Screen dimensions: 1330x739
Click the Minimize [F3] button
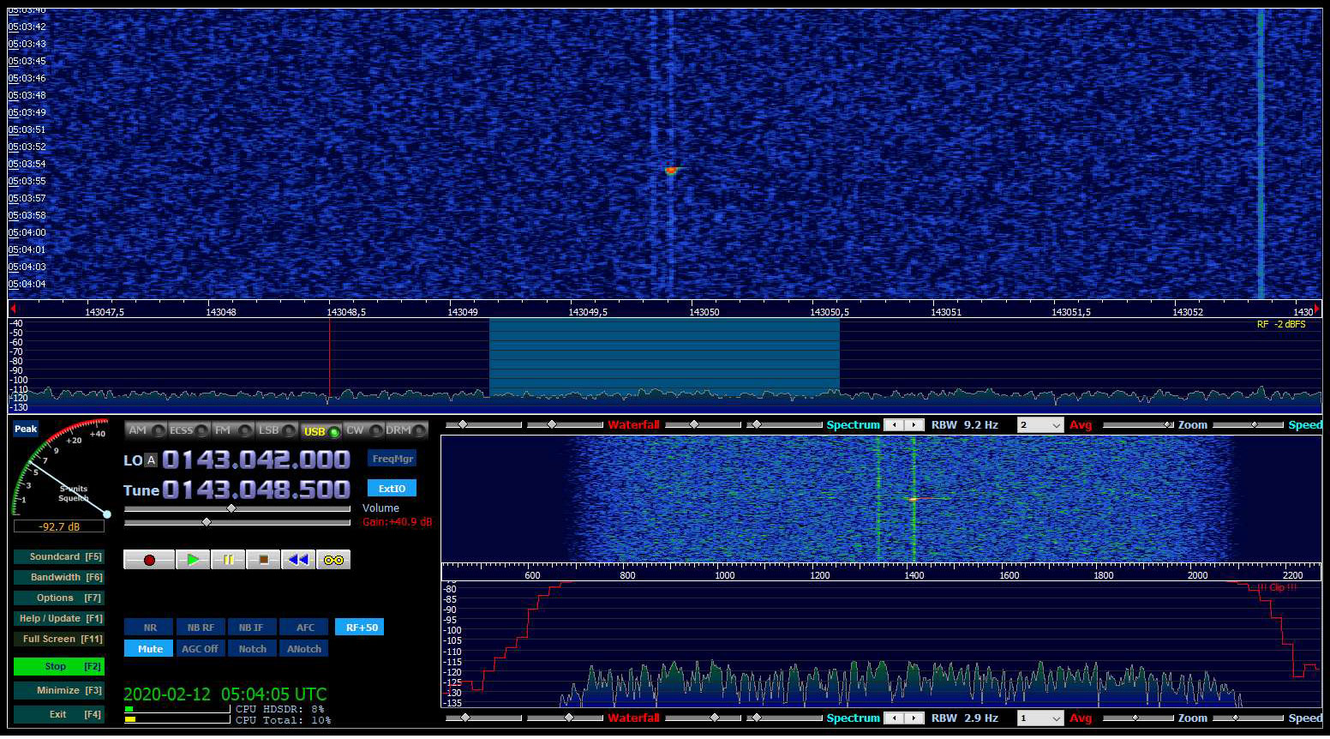(58, 690)
